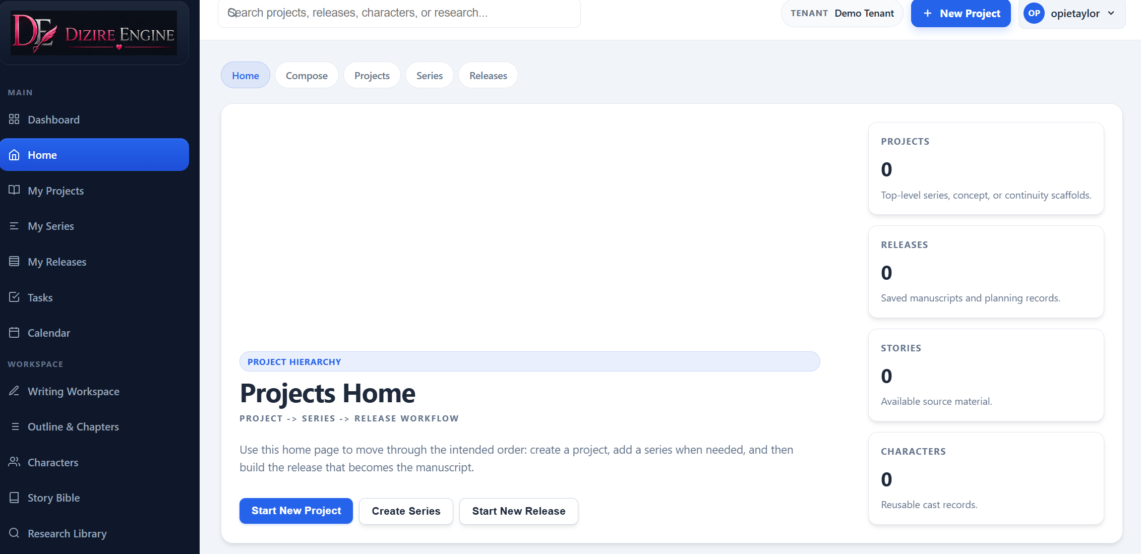The width and height of the screenshot is (1141, 554).
Task: Click the Writing Workspace pen icon
Action: (14, 391)
